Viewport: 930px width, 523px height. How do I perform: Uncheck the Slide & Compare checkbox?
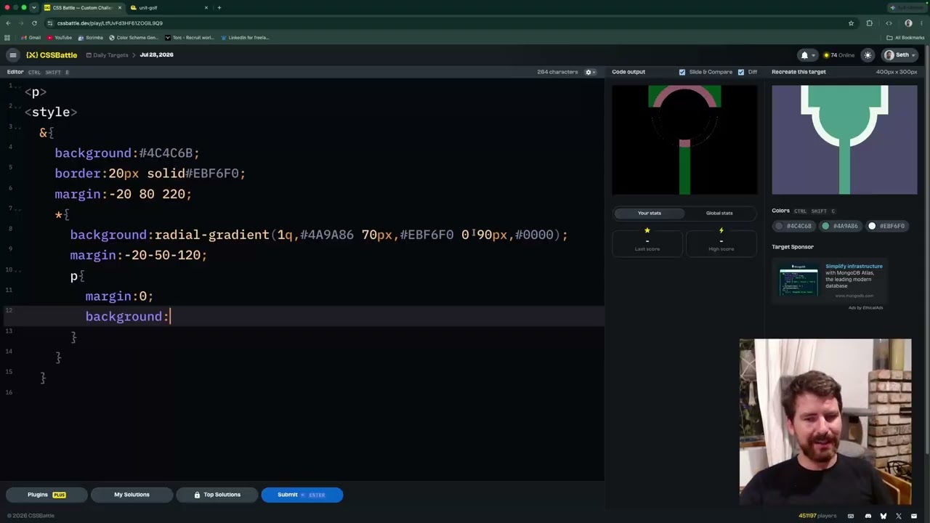click(x=682, y=72)
